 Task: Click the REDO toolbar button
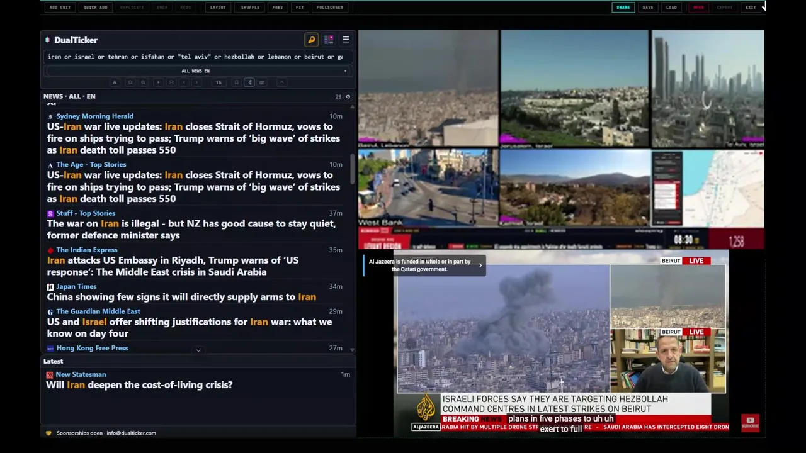pos(185,8)
